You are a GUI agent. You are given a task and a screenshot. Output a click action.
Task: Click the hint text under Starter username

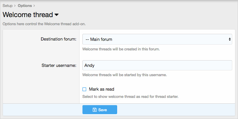coord(124,75)
